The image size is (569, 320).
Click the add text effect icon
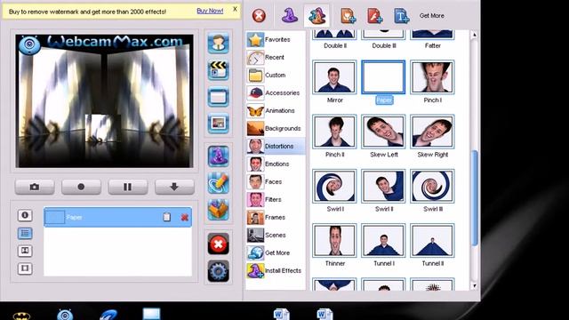401,16
